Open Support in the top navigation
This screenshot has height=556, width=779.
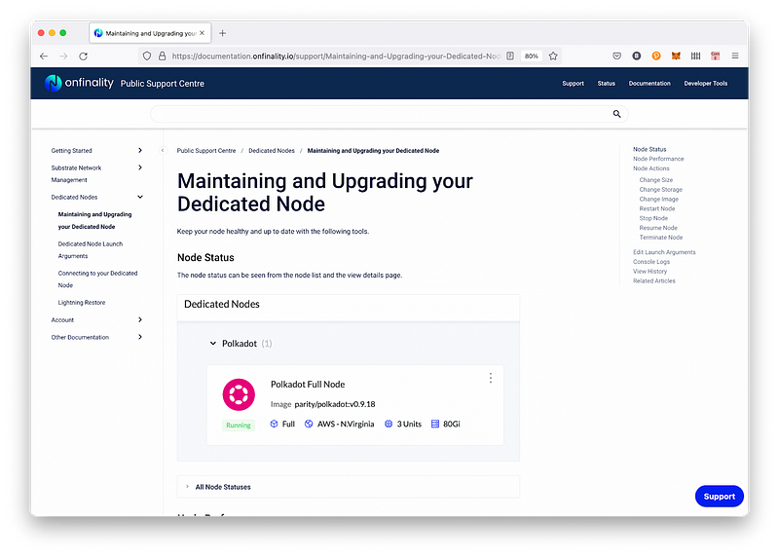(x=573, y=84)
